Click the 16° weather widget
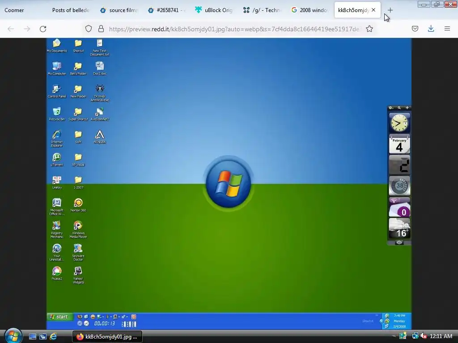Screen dimensions: 458x343 [399, 229]
